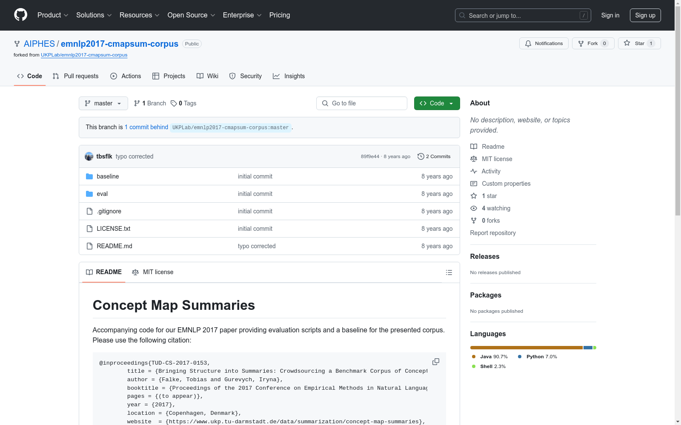Click the 1 commit behind link
This screenshot has width=681, height=425.
(x=146, y=127)
